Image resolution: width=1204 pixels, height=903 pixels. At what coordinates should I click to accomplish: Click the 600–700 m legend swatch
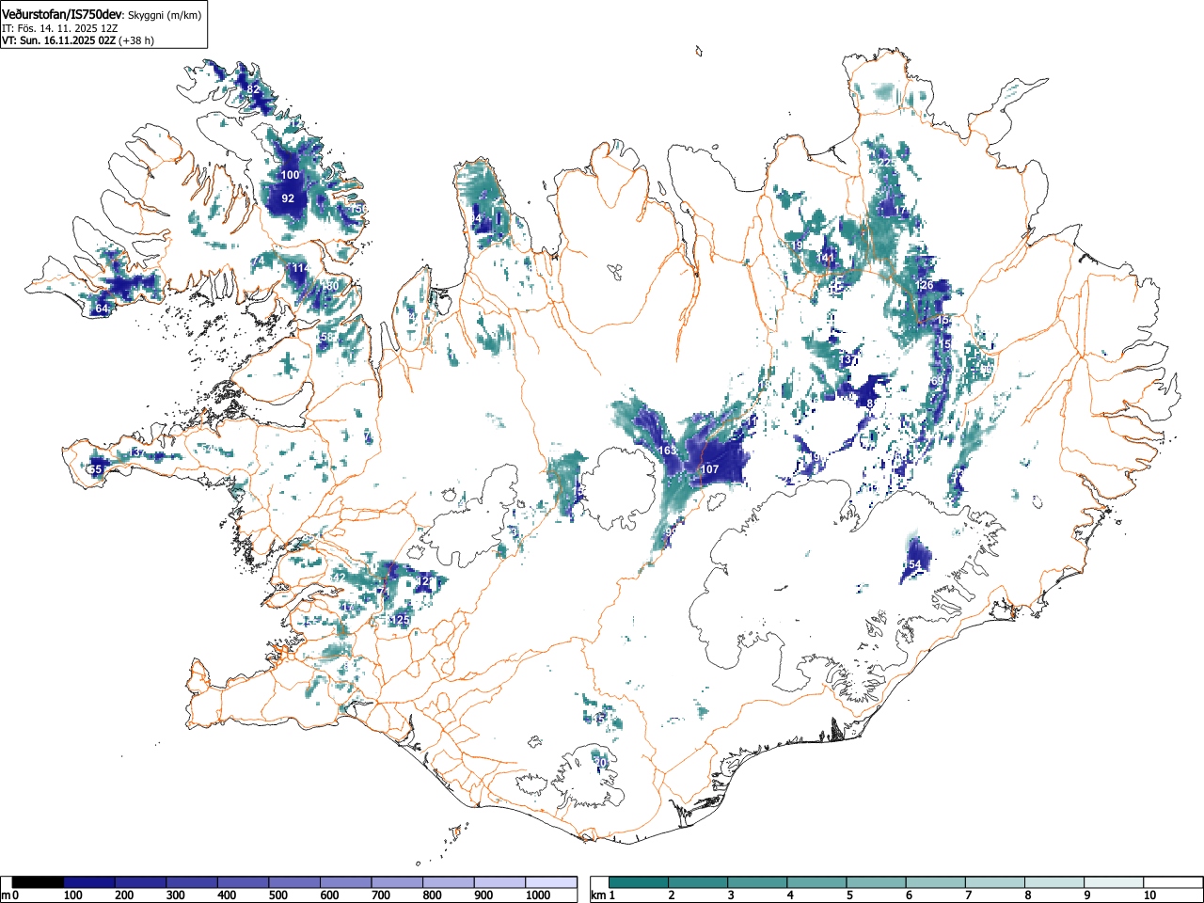[x=346, y=882]
